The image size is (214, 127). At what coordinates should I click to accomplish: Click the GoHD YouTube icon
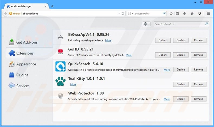click(60, 52)
